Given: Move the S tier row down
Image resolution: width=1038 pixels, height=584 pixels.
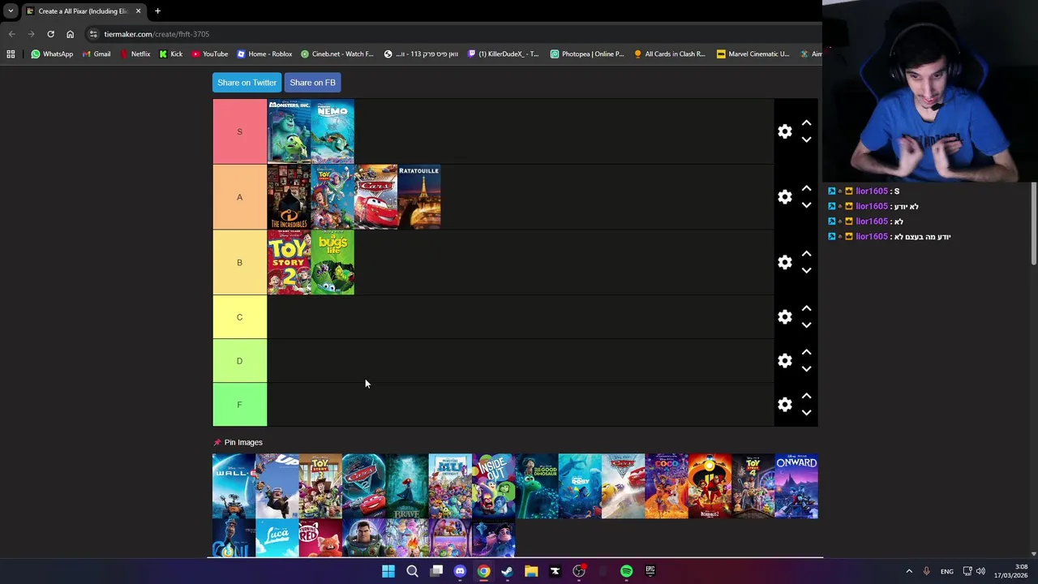Looking at the screenshot, I should coord(806,140).
